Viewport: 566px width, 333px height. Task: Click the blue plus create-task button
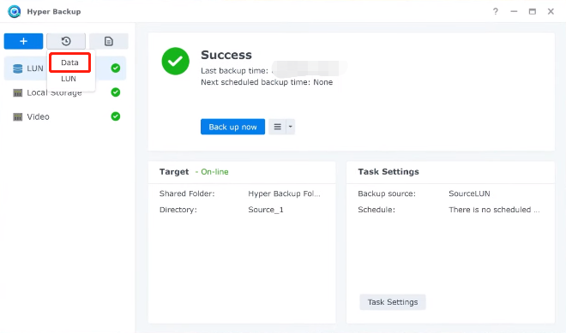pyautogui.click(x=23, y=41)
